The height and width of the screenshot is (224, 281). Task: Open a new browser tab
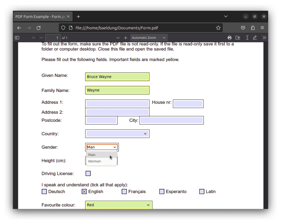click(x=78, y=17)
